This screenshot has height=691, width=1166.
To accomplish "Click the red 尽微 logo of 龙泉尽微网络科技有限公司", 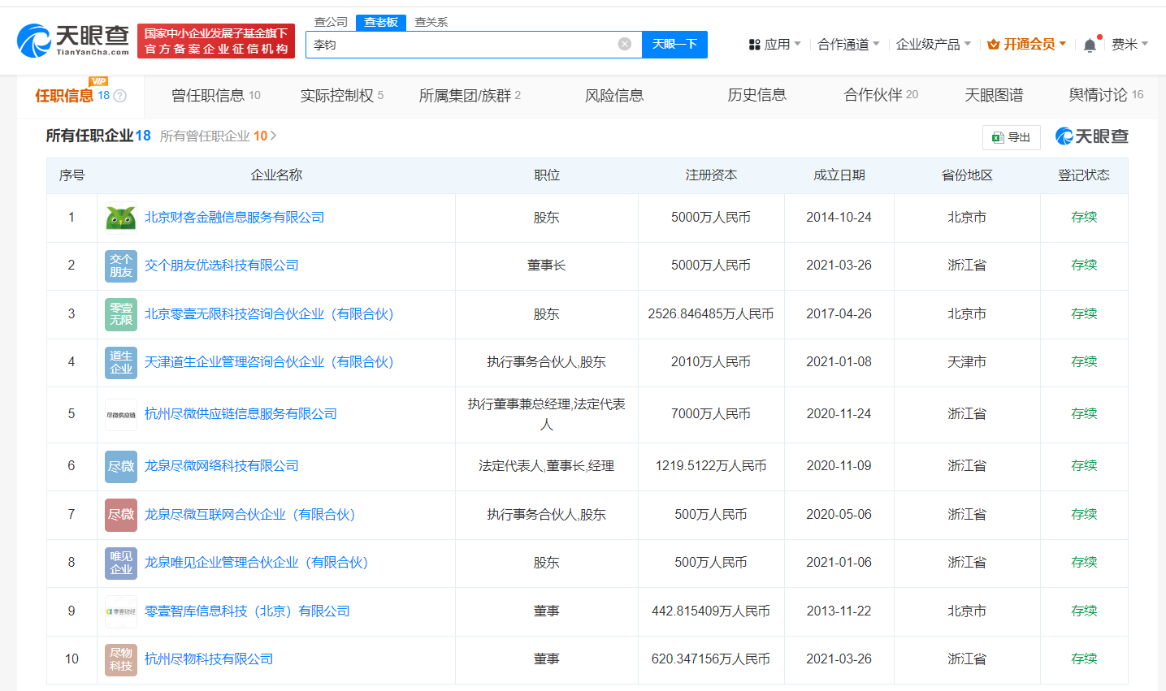I will click(119, 466).
